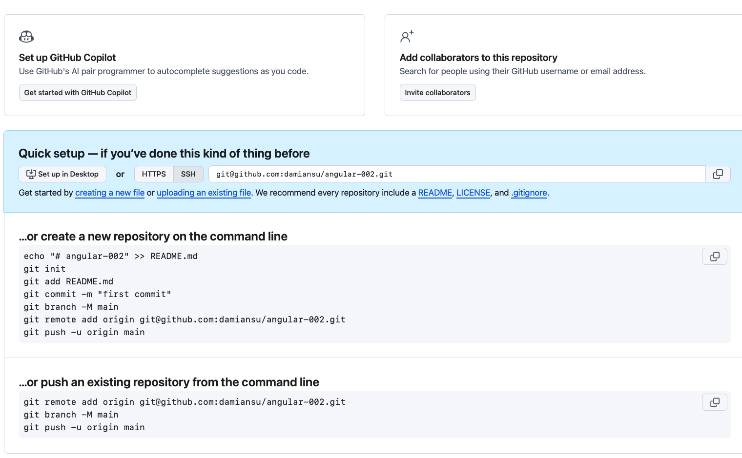Click the Set up GitHub Copilot heading

67,58
